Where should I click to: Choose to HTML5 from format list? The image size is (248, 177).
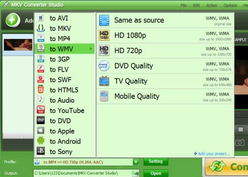coord(65,90)
